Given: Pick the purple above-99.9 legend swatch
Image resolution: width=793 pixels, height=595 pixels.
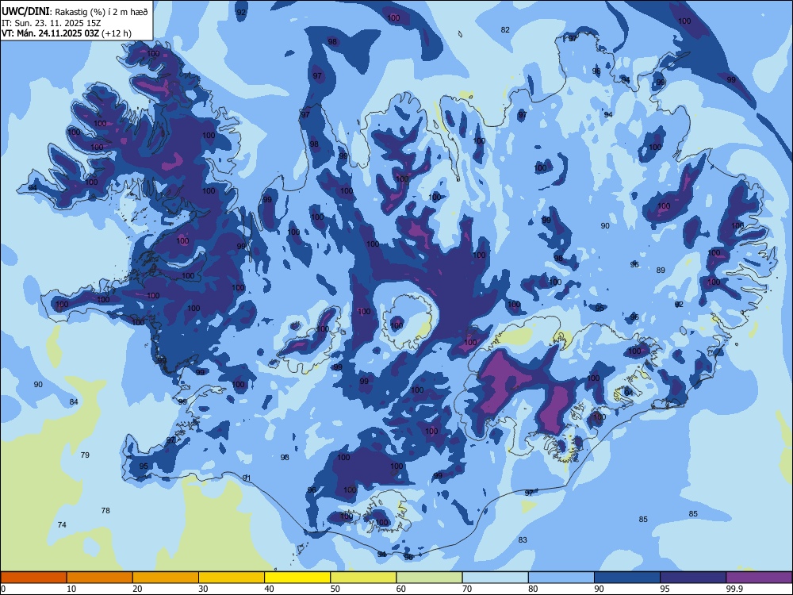Looking at the screenshot, I should point(759,578).
